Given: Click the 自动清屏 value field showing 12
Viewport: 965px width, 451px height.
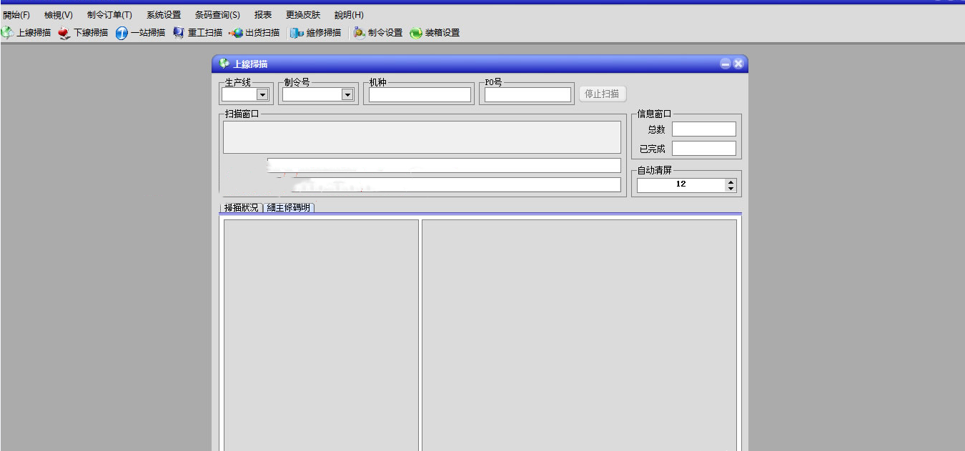Looking at the screenshot, I should (681, 185).
